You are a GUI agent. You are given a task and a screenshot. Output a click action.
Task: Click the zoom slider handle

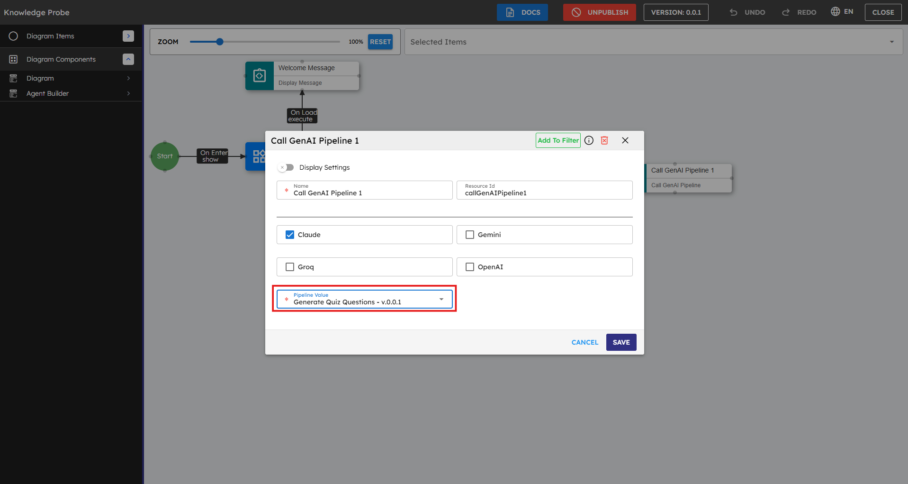[x=220, y=42]
